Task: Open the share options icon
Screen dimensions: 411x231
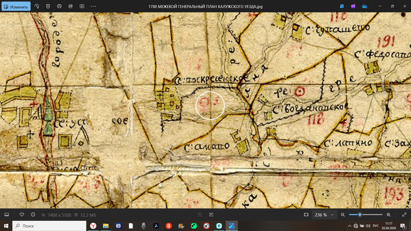Action: pos(71,6)
